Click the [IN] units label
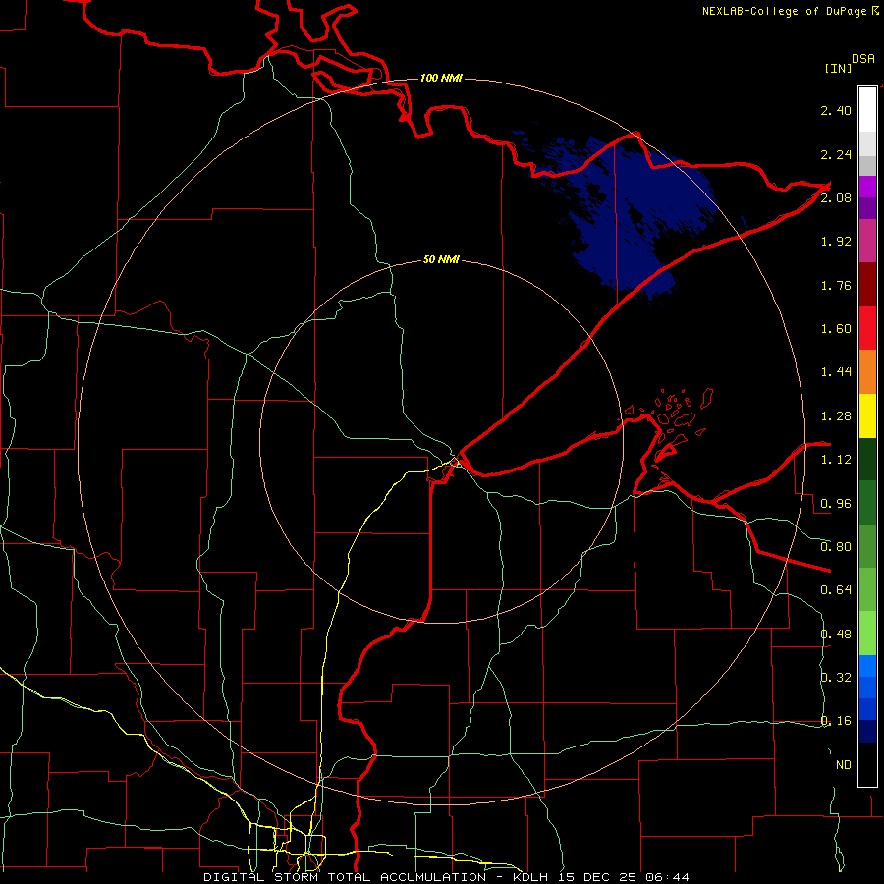This screenshot has width=884, height=884. click(838, 68)
